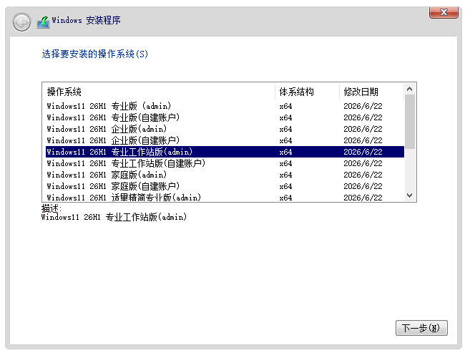The width and height of the screenshot is (470, 358).
Task: Select Windows11 26H1 企业版(自建账户)
Action: [225, 140]
